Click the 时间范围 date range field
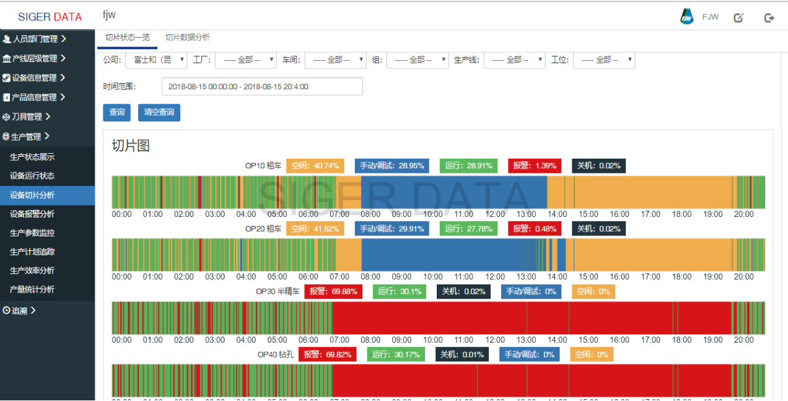Viewport: 788px width, 401px height. tap(262, 87)
